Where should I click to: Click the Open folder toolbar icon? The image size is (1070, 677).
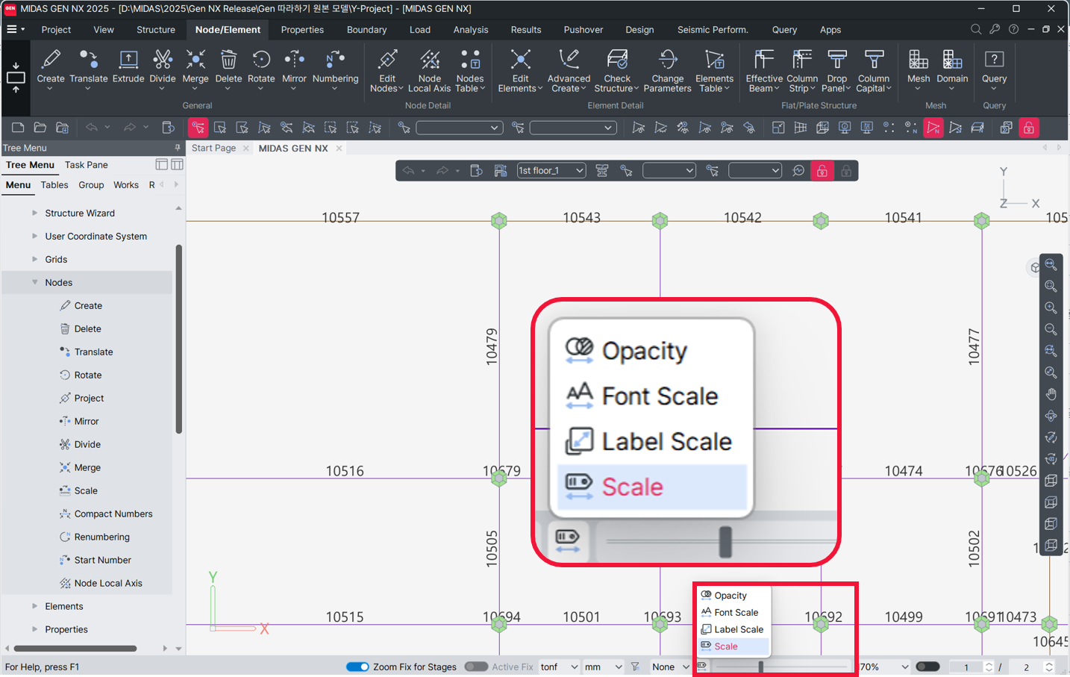pos(40,128)
